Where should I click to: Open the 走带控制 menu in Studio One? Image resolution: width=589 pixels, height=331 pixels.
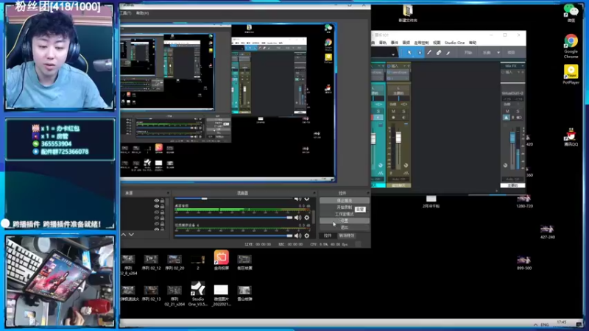[421, 43]
